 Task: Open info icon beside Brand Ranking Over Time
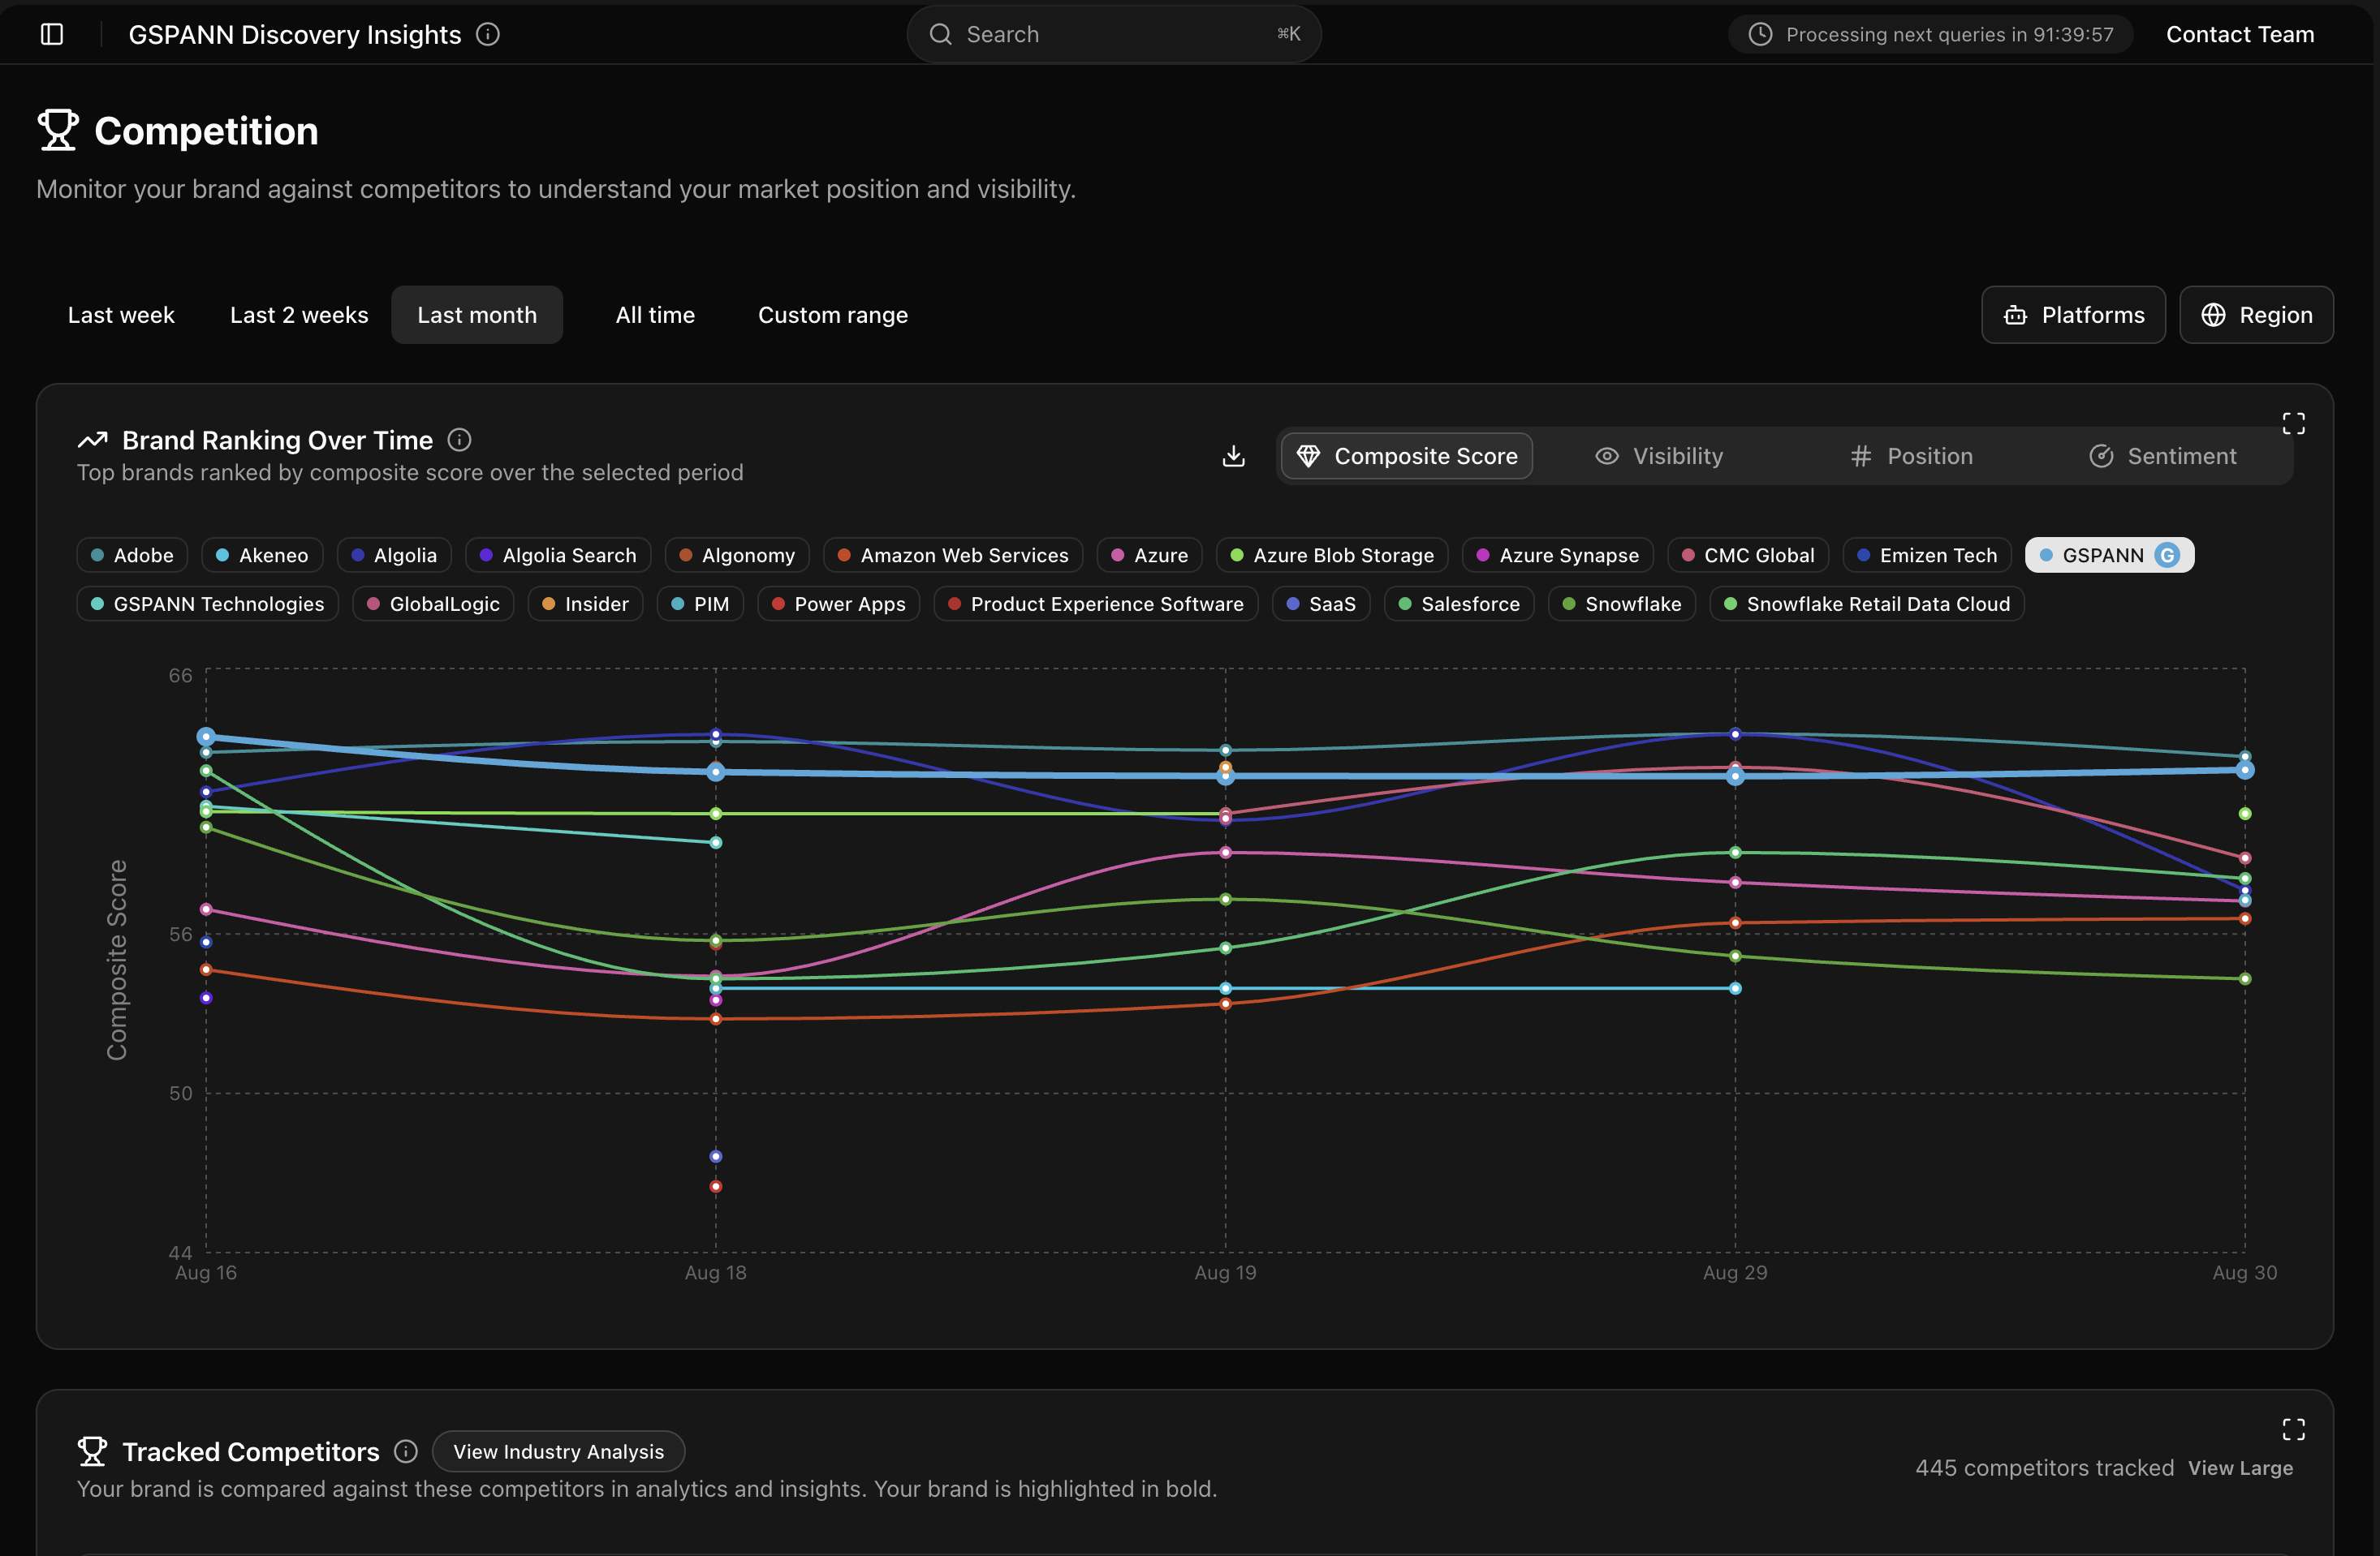coord(459,440)
